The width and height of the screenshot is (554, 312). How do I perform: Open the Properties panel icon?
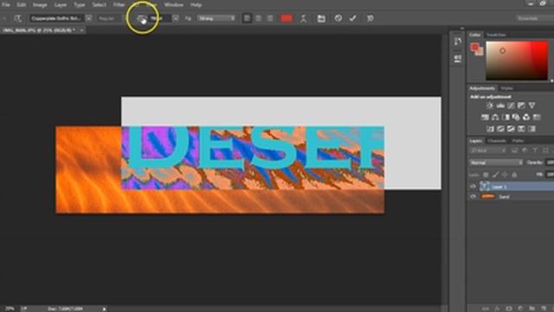pyautogui.click(x=458, y=58)
